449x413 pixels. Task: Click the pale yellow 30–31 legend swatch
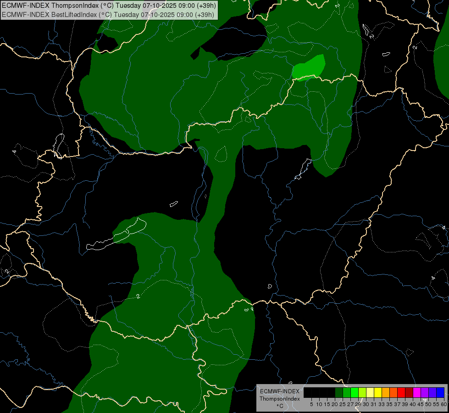(x=370, y=392)
